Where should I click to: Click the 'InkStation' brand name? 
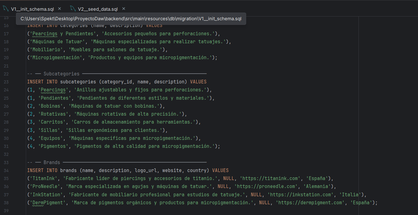point(46,194)
